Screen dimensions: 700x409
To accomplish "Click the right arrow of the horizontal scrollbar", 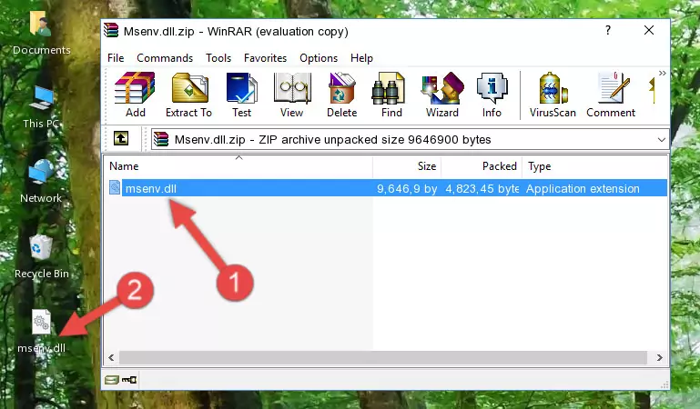I will point(659,357).
